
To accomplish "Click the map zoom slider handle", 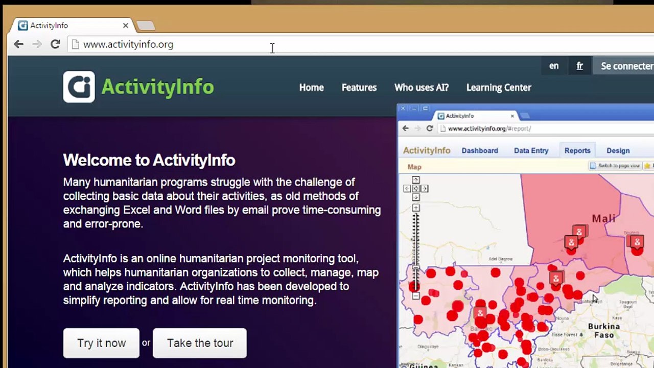I will click(416, 268).
